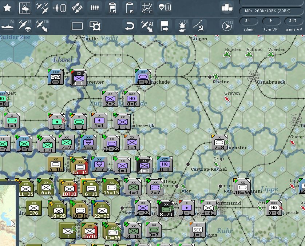Select the Voerden airbase marker
The image size is (305, 246).
[x=270, y=55]
